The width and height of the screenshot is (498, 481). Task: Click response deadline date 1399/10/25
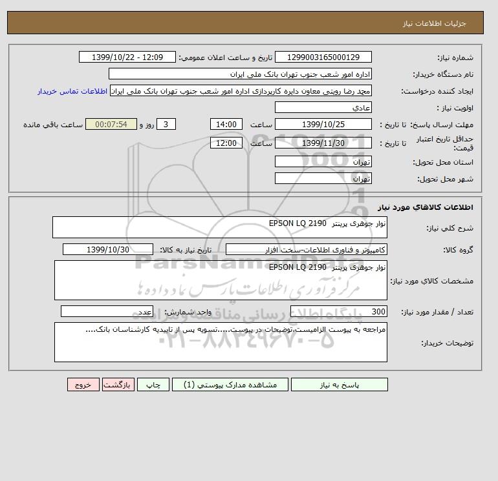[323, 125]
